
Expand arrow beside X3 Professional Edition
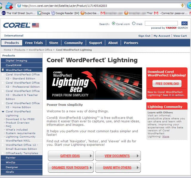pyautogui.click(x=3, y=83)
